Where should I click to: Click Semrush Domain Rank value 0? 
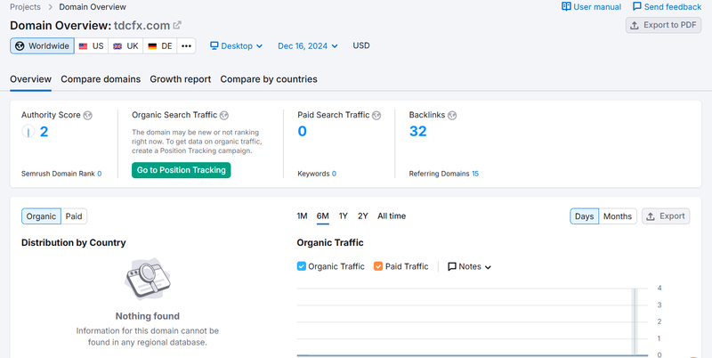click(100, 174)
